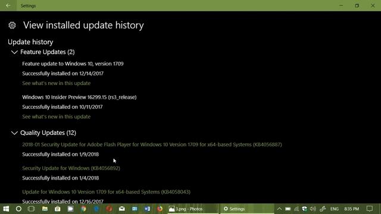This screenshot has width=381, height=214.
Task: Open Windows Defender shield tray icon
Action: pos(304,209)
